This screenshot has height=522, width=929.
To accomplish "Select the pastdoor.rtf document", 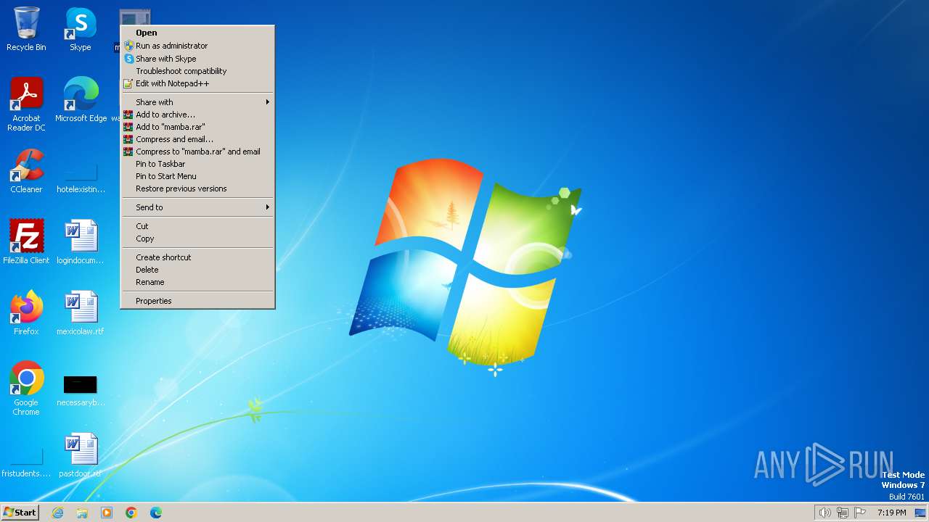I will pos(81,455).
